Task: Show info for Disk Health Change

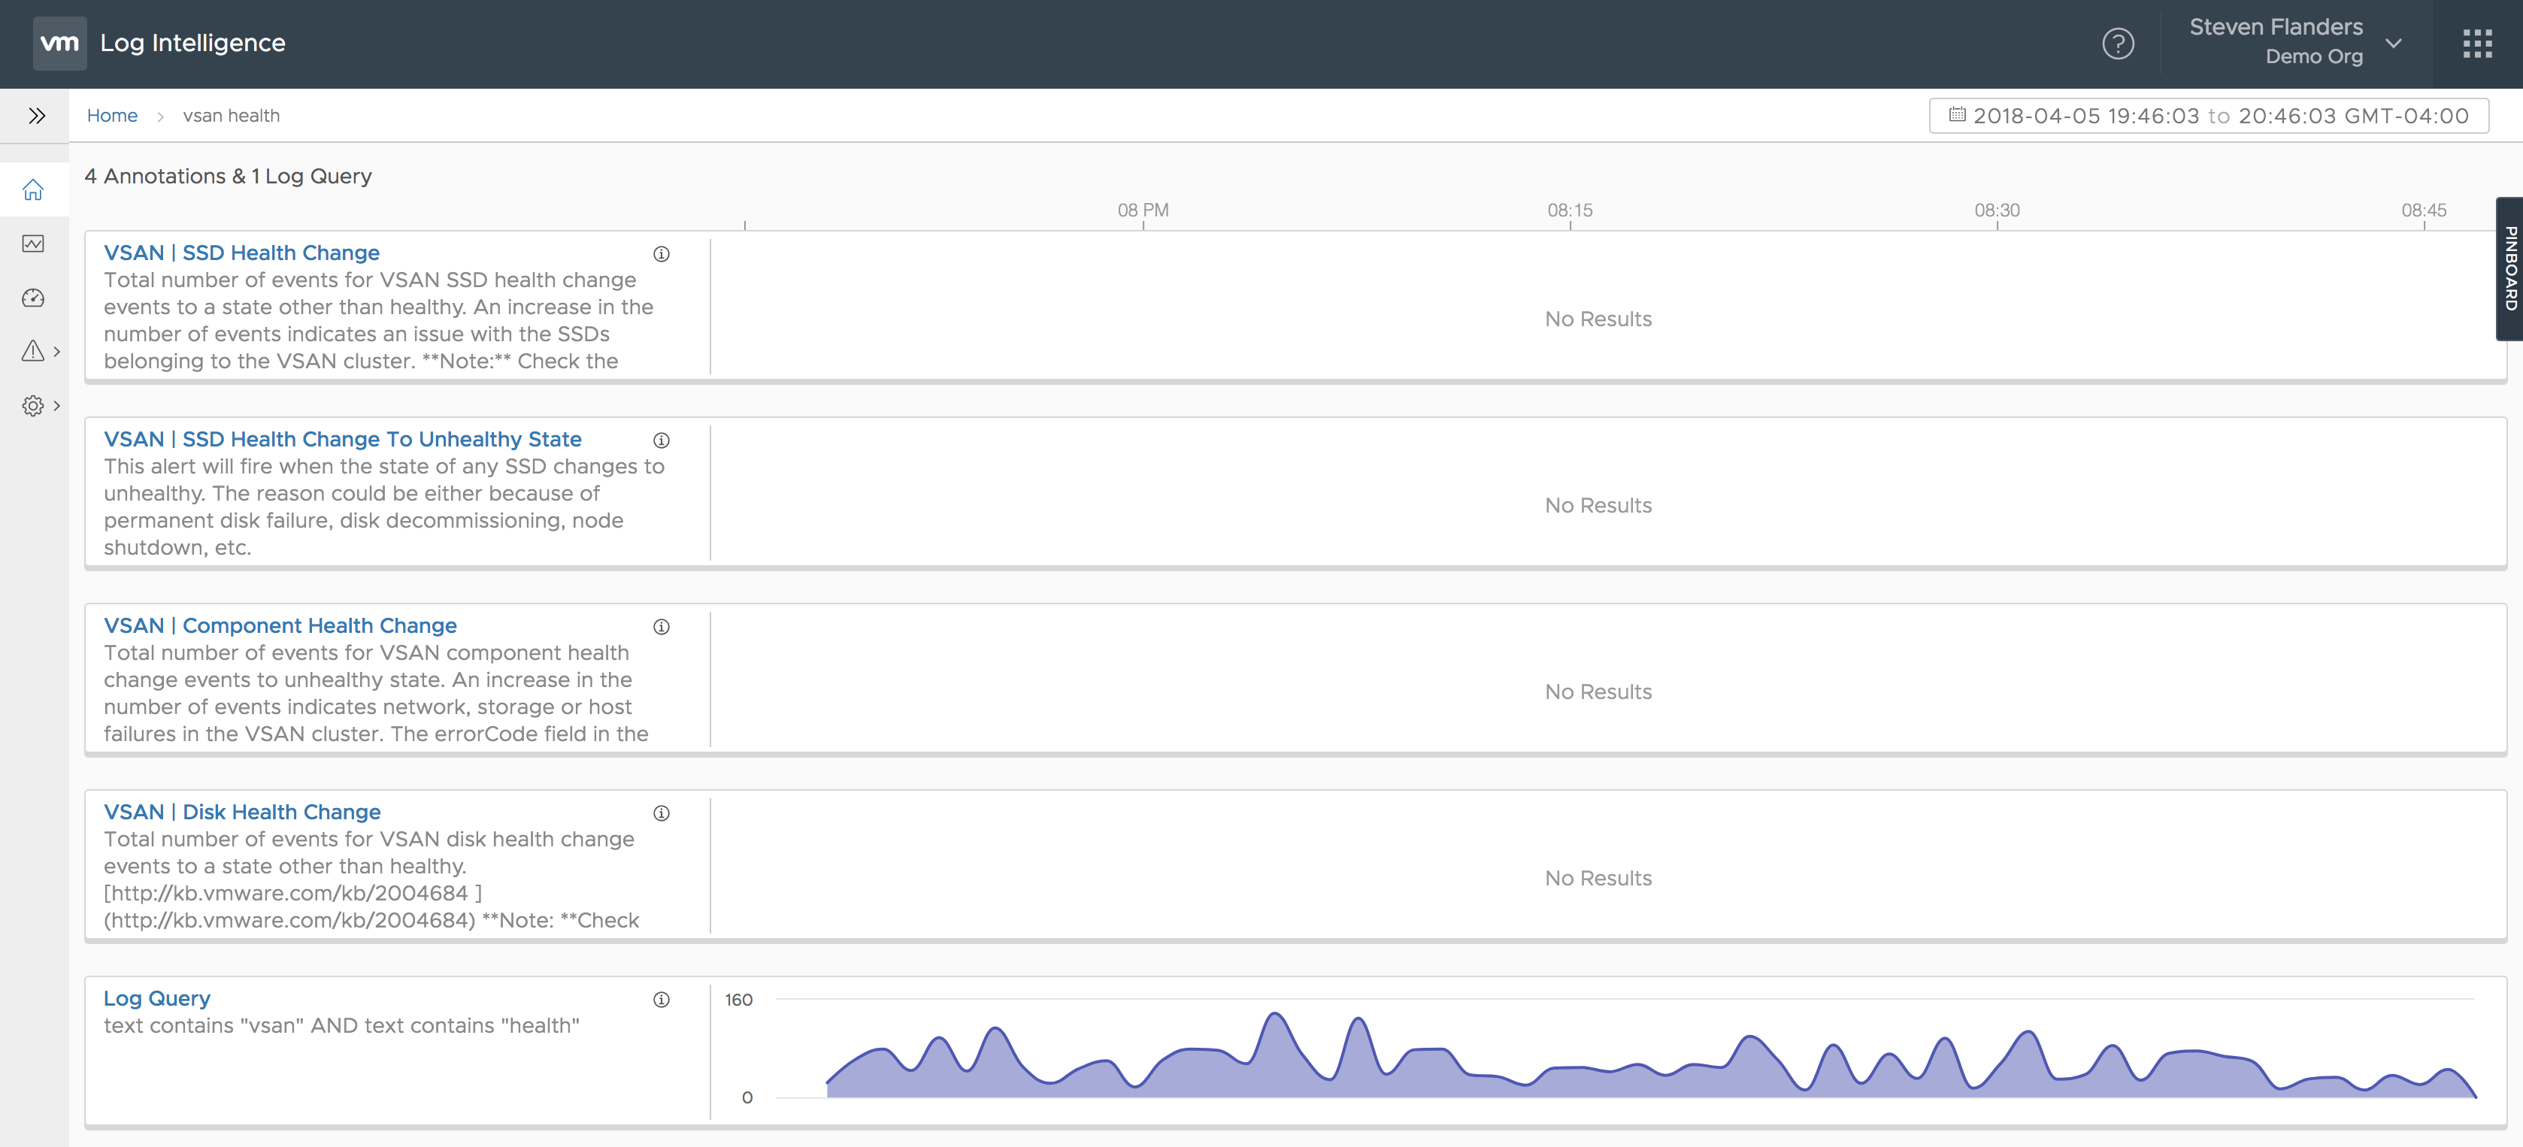Action: 661,813
